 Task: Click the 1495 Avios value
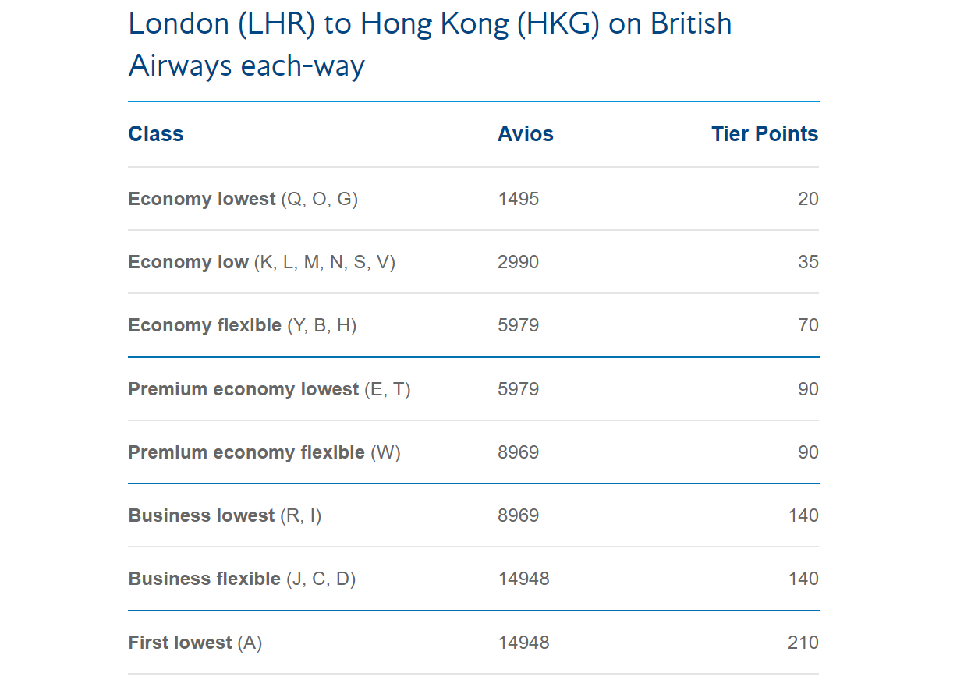point(519,199)
